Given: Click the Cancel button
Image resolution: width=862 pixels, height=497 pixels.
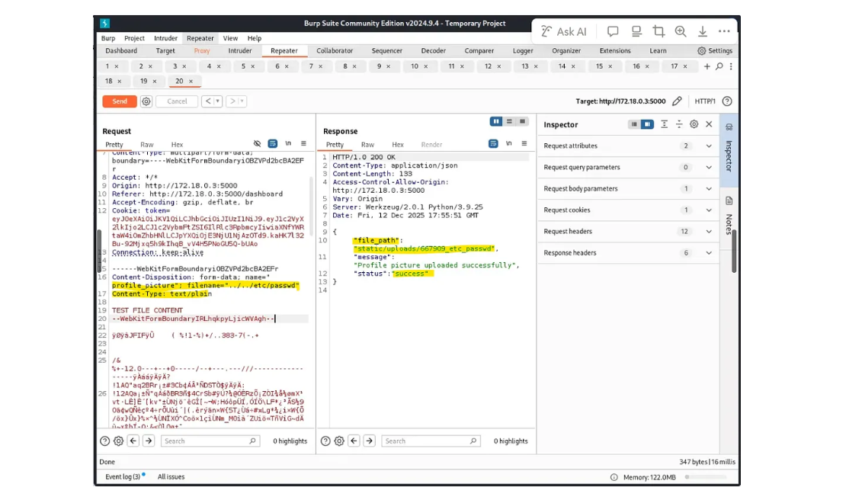Looking at the screenshot, I should (x=177, y=101).
